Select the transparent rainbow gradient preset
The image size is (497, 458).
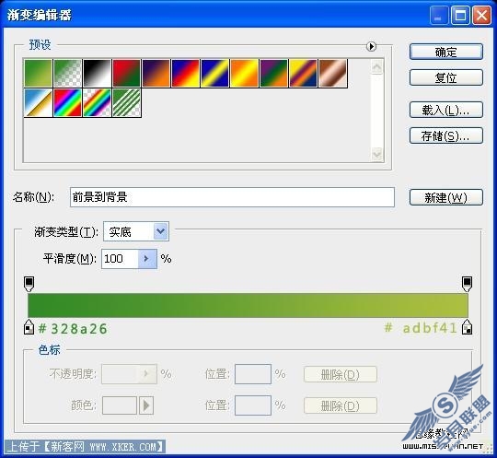[97, 103]
